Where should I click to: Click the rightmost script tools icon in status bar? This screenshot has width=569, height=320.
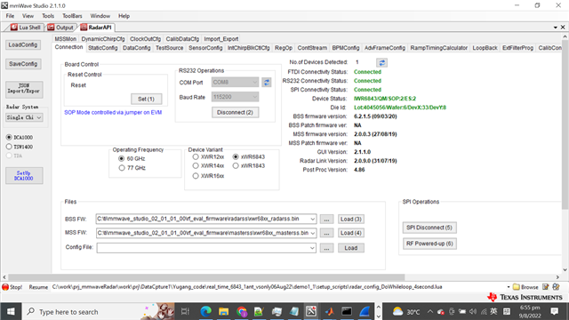tap(556, 287)
